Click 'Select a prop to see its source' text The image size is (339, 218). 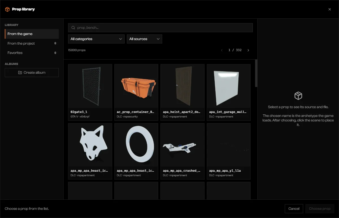[298, 107]
